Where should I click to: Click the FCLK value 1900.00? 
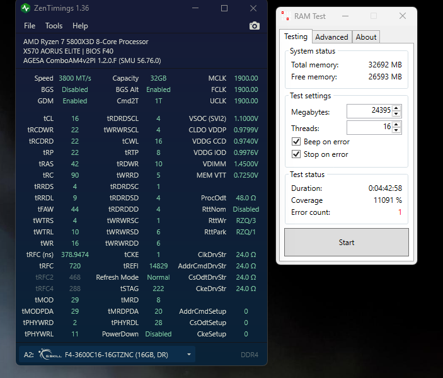tap(246, 89)
